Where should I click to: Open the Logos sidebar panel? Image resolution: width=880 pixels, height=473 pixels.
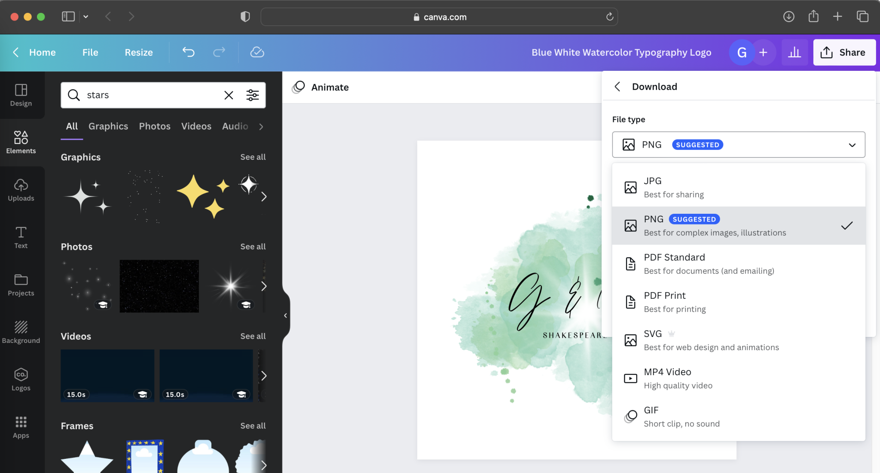point(21,379)
